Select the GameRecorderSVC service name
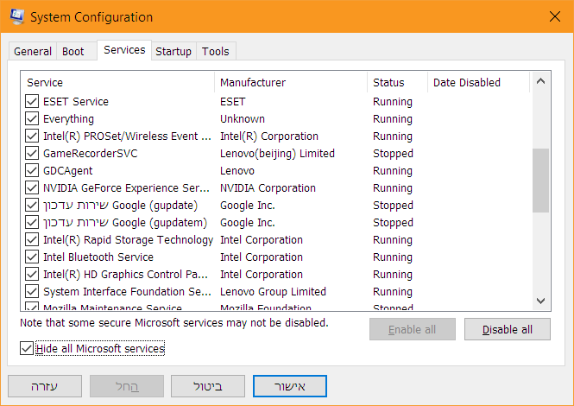The width and height of the screenshot is (574, 406). point(91,154)
